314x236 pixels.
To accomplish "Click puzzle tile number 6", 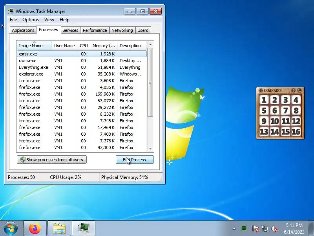I will [x=274, y=111].
